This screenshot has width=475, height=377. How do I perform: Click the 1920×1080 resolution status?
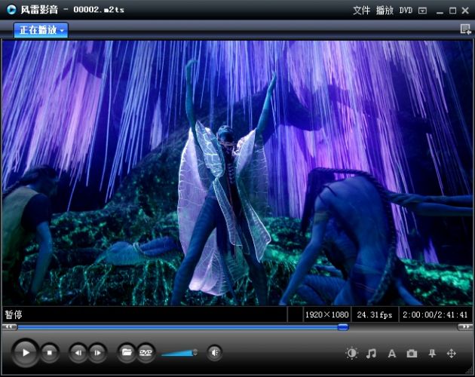[327, 314]
